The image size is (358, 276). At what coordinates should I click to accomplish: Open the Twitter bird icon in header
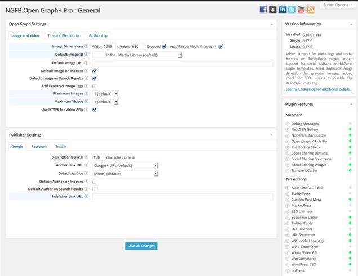[292, 10]
